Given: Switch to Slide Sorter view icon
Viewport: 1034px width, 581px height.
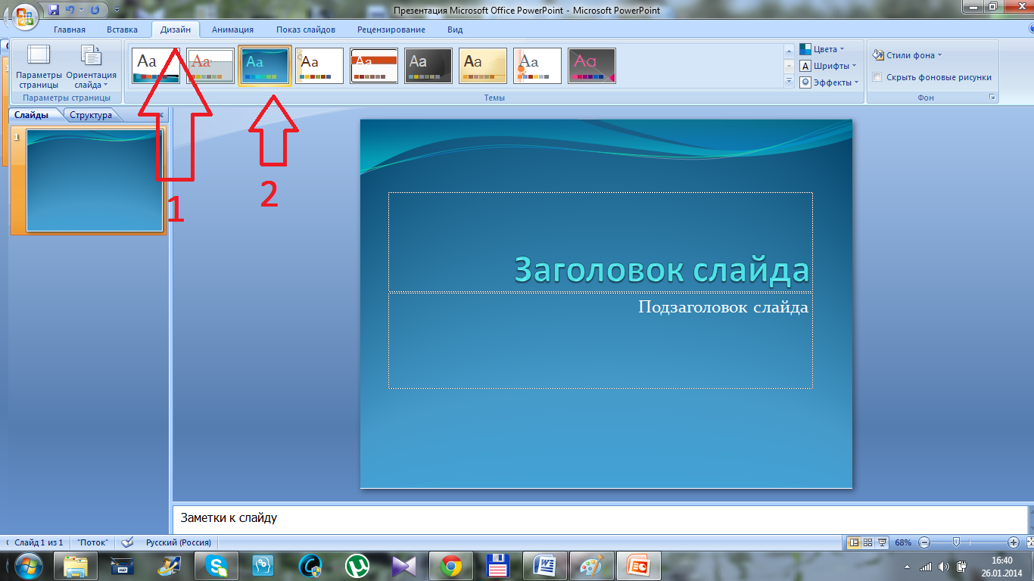Looking at the screenshot, I should tap(868, 542).
